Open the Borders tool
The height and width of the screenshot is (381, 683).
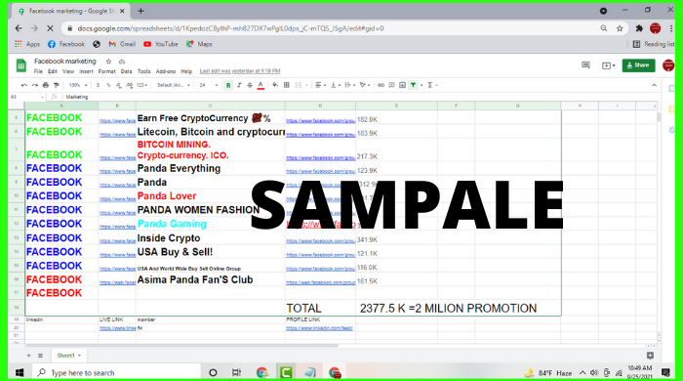coord(287,85)
